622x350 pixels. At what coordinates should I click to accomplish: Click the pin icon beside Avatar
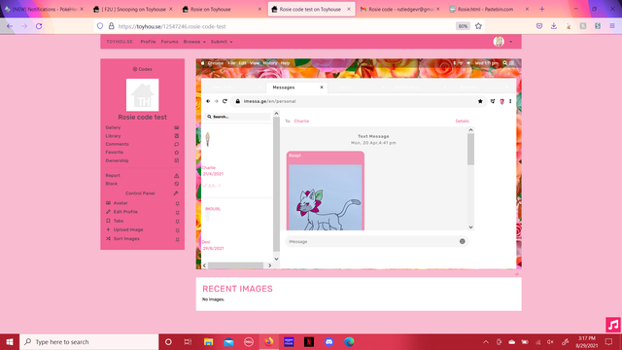coord(177,203)
